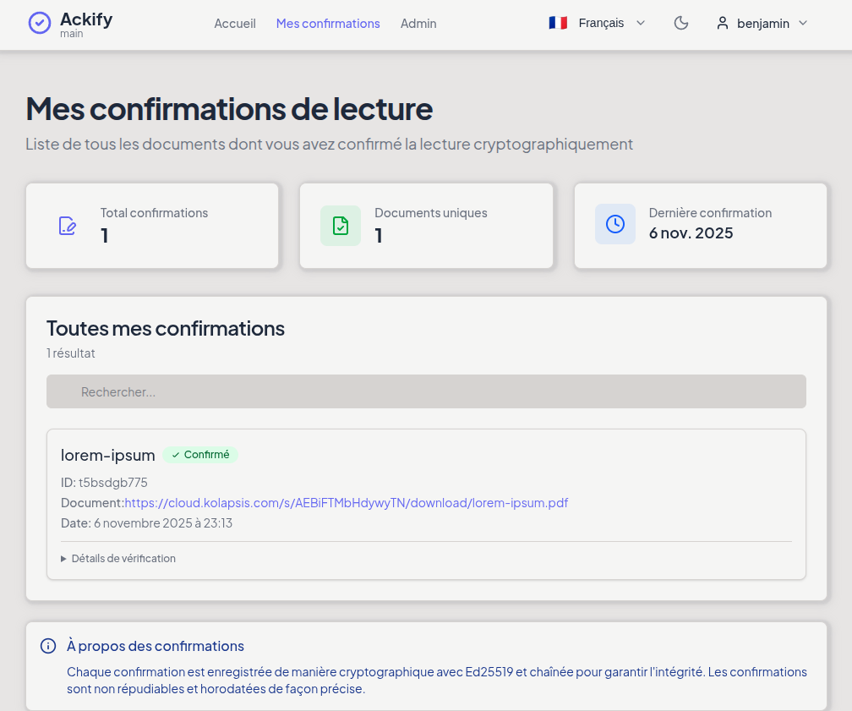Image resolution: width=852 pixels, height=711 pixels.
Task: Click the user profile icon beside benjamin
Action: [x=723, y=24]
